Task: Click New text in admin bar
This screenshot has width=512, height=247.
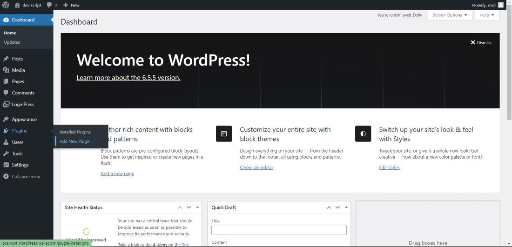Action: [x=75, y=5]
